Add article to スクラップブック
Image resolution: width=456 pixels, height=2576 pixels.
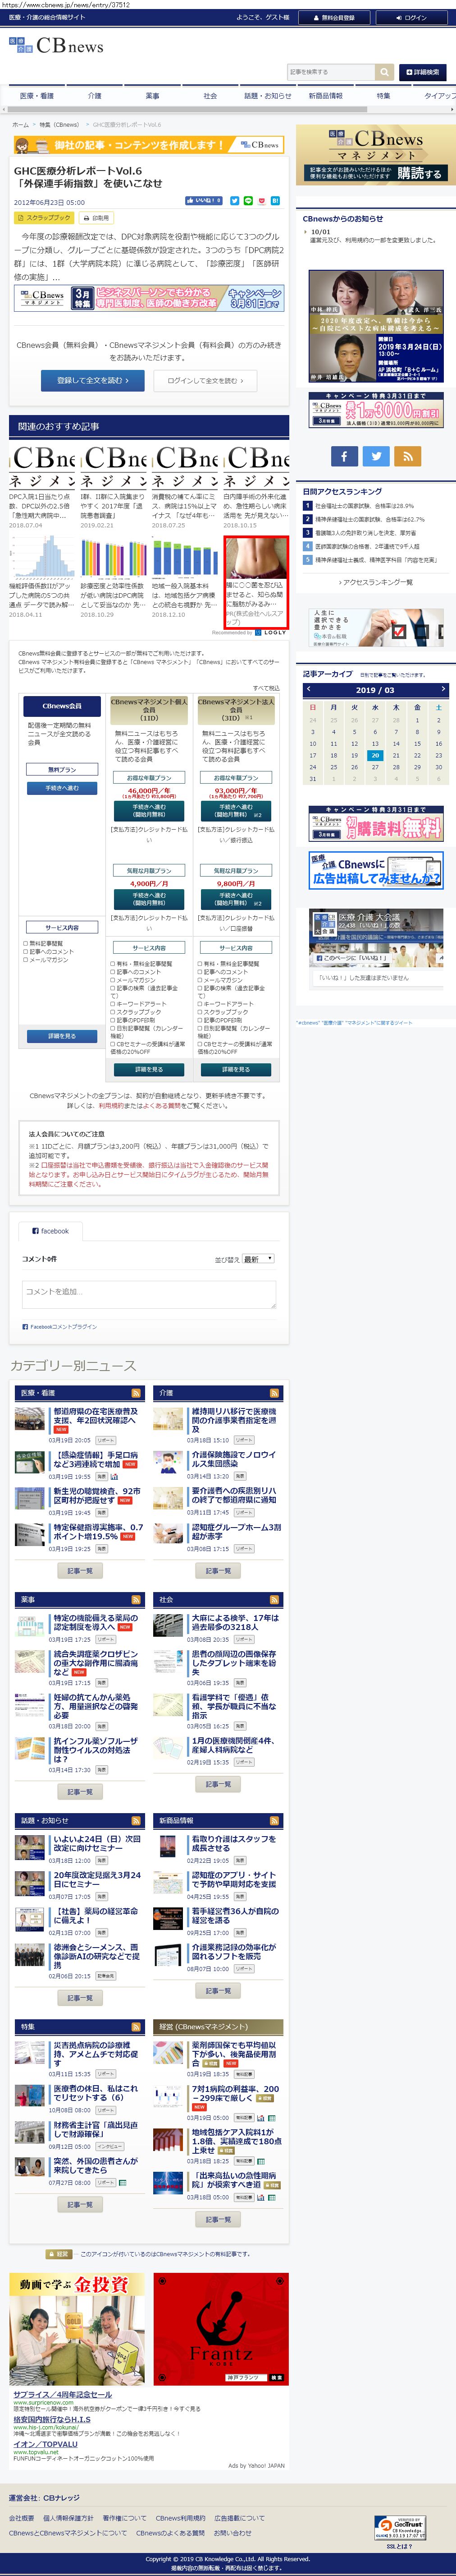click(44, 218)
